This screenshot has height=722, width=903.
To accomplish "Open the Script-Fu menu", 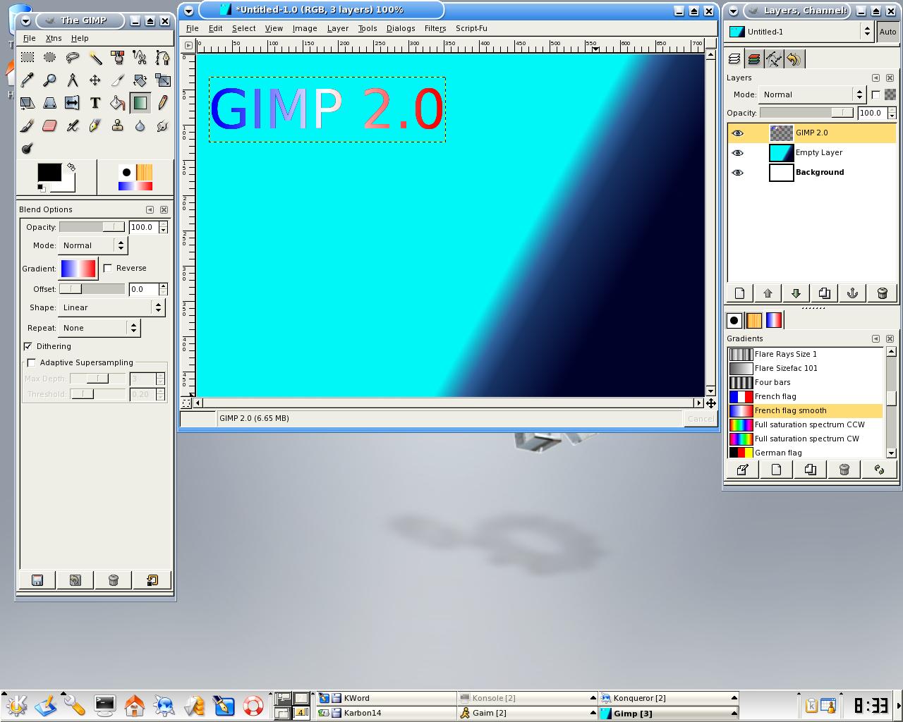I will [471, 28].
